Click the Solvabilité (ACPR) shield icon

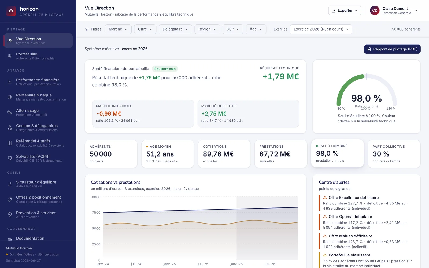click(10, 158)
